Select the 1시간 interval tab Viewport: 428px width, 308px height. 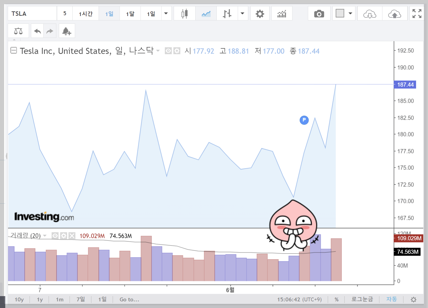(x=86, y=13)
